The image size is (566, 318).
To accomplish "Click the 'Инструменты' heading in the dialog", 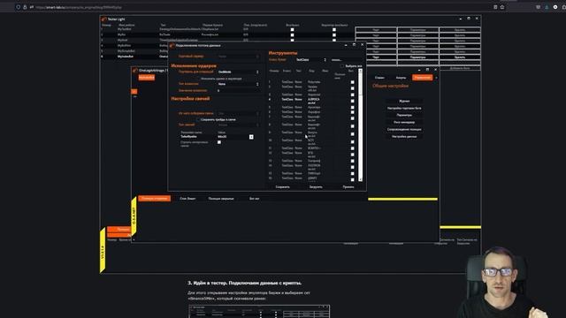I will pos(283,53).
